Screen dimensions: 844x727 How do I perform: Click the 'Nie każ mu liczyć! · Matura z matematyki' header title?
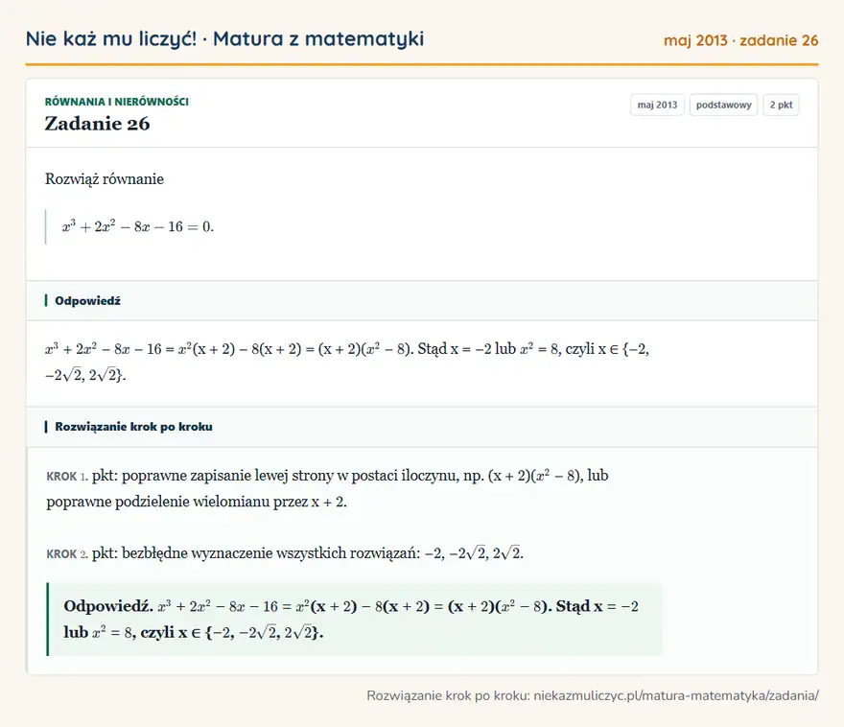224,39
